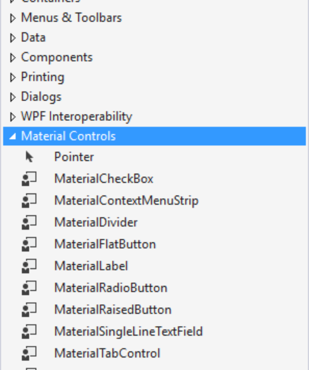Click the MaterialRaisedButton control icon
The width and height of the screenshot is (309, 370).
29,310
